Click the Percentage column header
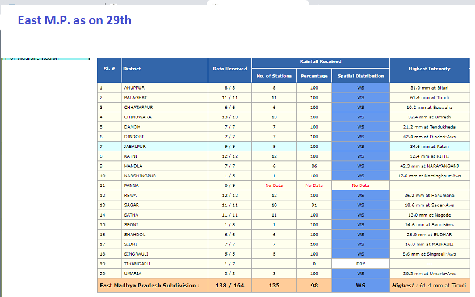The image size is (475, 297). point(314,75)
